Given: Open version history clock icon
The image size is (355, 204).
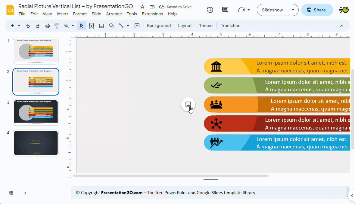Looking at the screenshot, I should (x=210, y=10).
